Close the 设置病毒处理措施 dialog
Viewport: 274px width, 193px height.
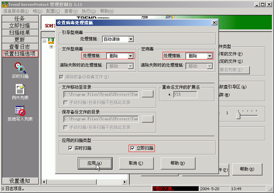coord(214,22)
